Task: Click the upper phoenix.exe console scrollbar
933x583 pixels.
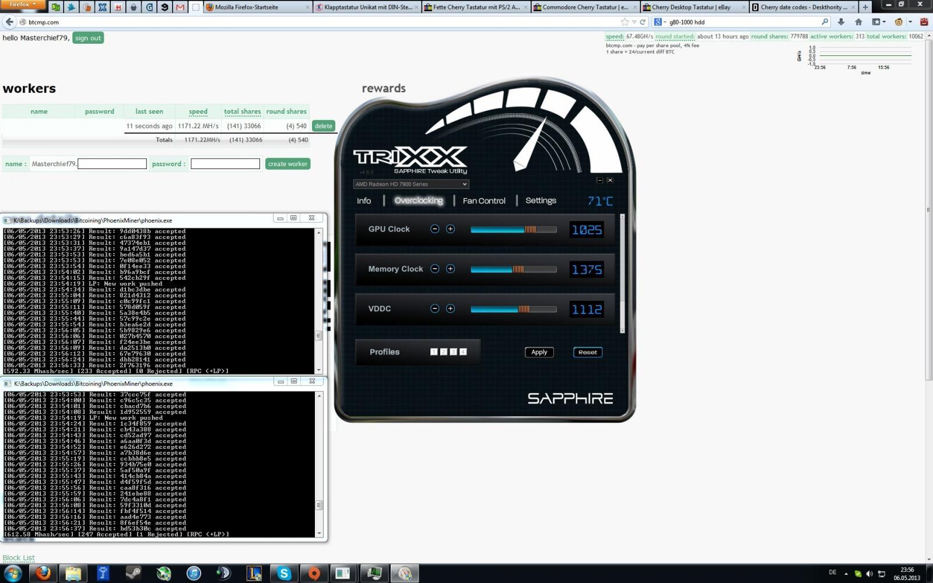Action: tap(318, 301)
